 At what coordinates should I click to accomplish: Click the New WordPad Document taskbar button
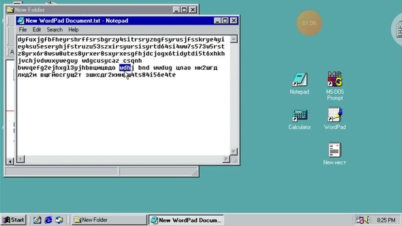[x=187, y=220]
